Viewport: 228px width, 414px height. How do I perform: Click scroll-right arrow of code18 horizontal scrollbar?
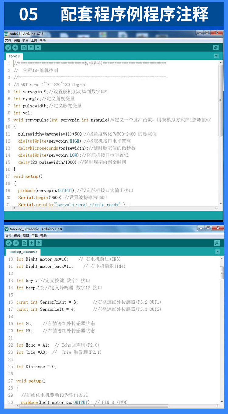point(216,208)
